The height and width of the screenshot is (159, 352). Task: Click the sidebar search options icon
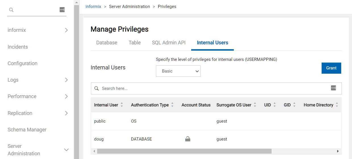click(x=62, y=10)
